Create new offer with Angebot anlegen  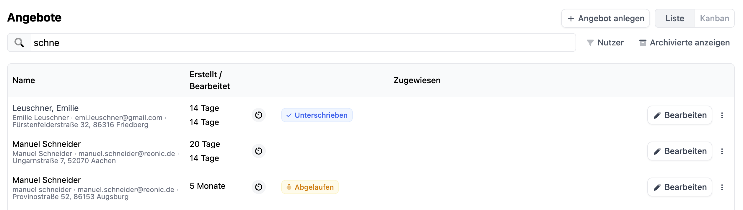click(x=605, y=18)
